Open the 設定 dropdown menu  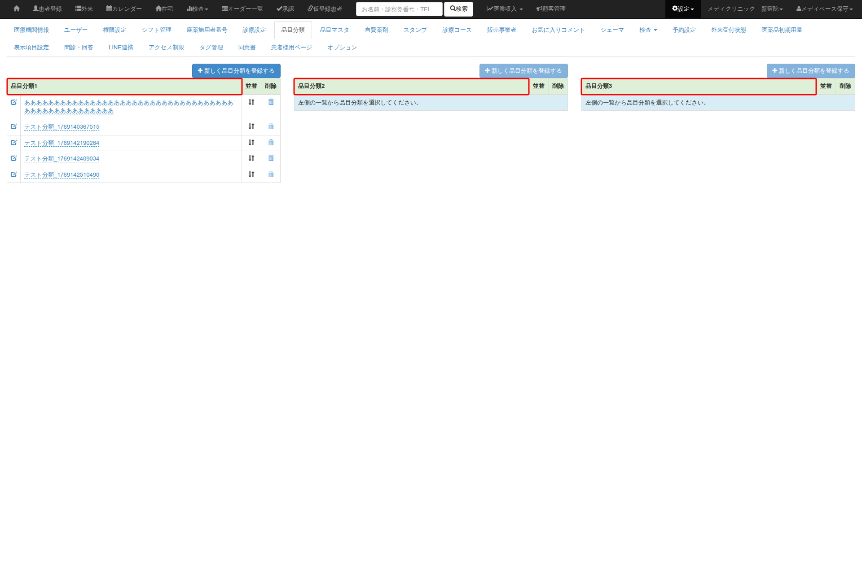(682, 9)
